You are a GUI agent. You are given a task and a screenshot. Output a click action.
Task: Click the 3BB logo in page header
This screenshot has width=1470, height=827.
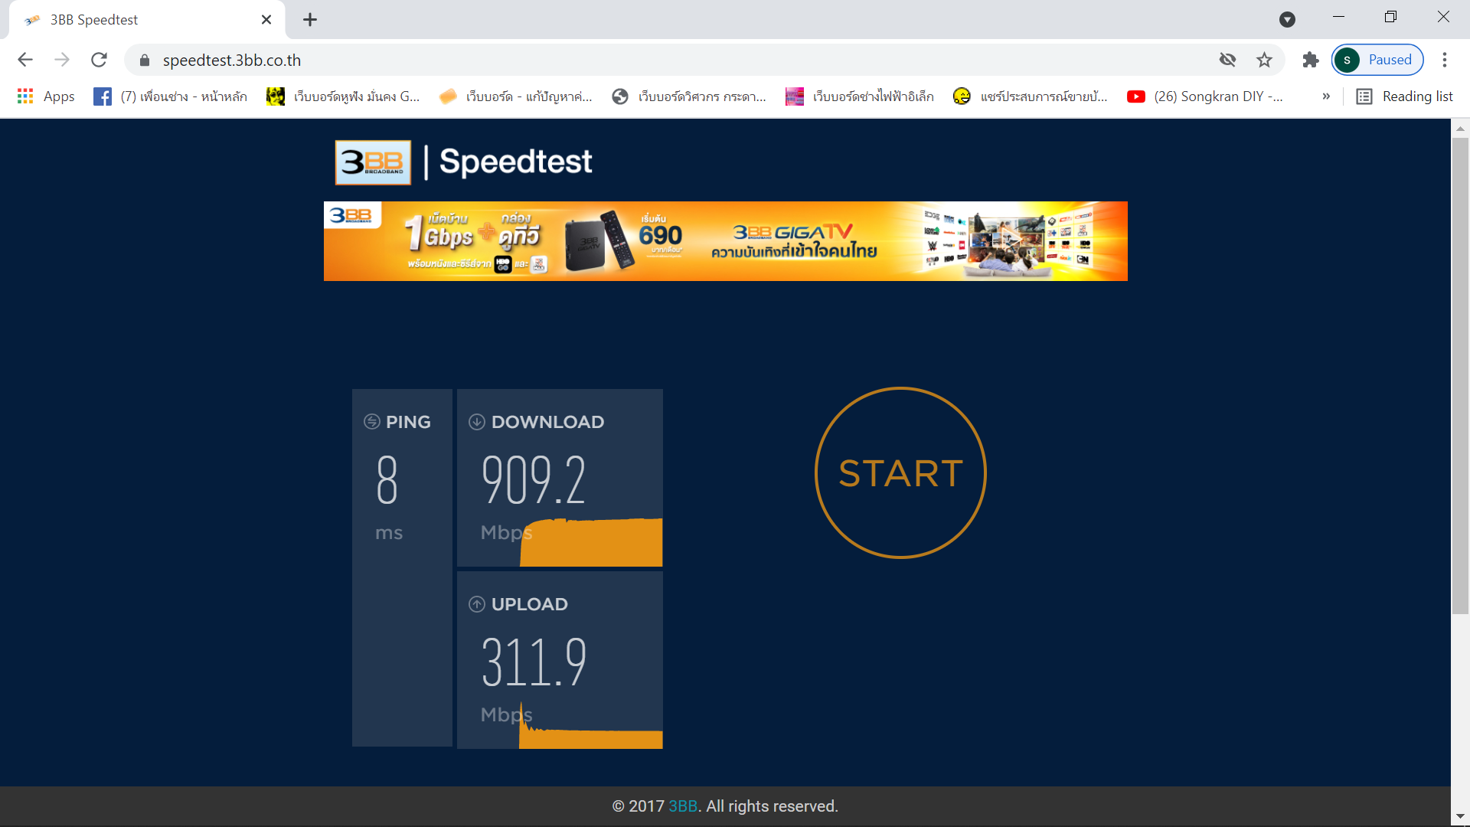pyautogui.click(x=373, y=162)
